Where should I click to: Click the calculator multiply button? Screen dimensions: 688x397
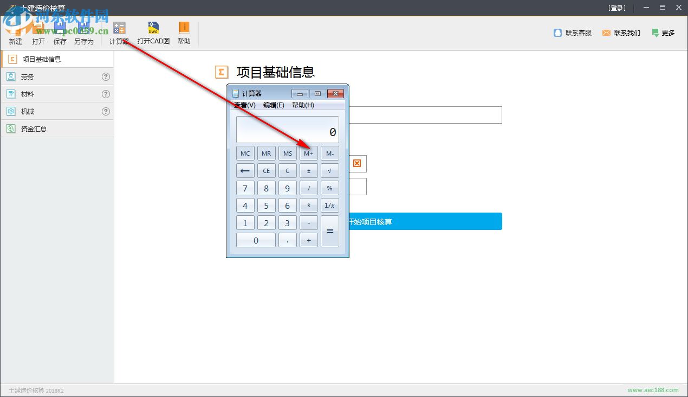[309, 206]
